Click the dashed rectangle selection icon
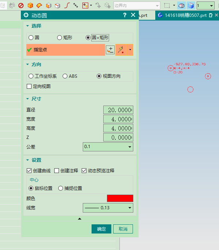219x250 pixels. click(x=167, y=5)
